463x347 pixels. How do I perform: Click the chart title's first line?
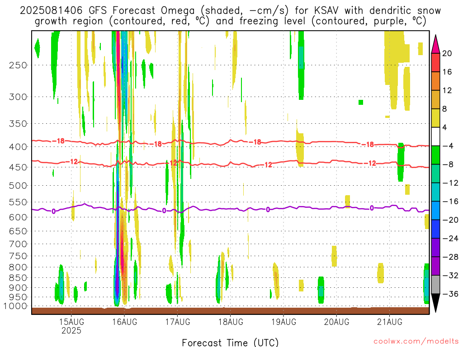pyautogui.click(x=230, y=11)
